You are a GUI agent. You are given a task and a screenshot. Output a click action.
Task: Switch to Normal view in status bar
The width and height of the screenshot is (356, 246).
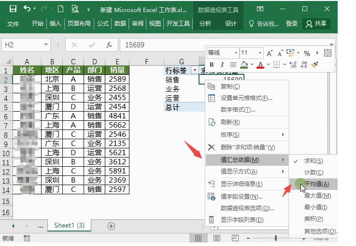pyautogui.click(x=198, y=238)
